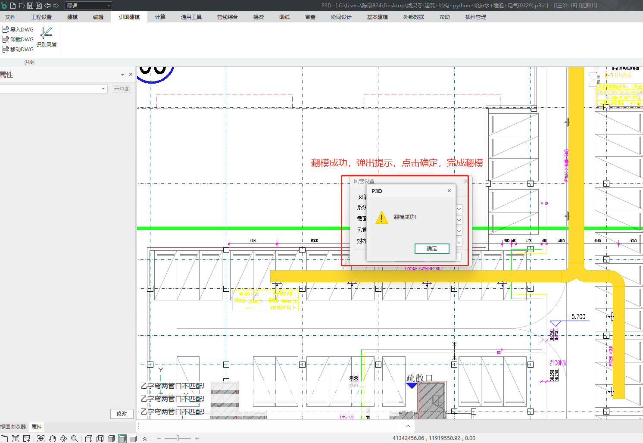Toggle the highlighted shaded cube display mode
Image resolution: width=643 pixels, height=443 pixels.
(122, 439)
